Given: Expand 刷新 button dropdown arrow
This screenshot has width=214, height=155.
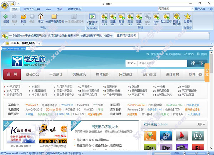Looking at the screenshot, I should coord(23,24).
